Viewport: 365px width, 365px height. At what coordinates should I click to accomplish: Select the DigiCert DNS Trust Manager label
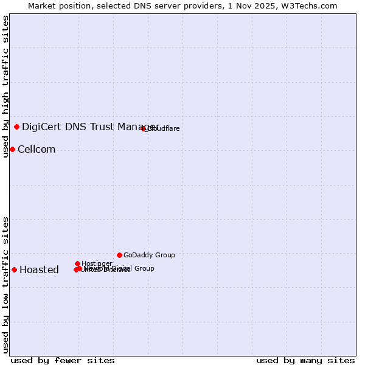(x=90, y=127)
